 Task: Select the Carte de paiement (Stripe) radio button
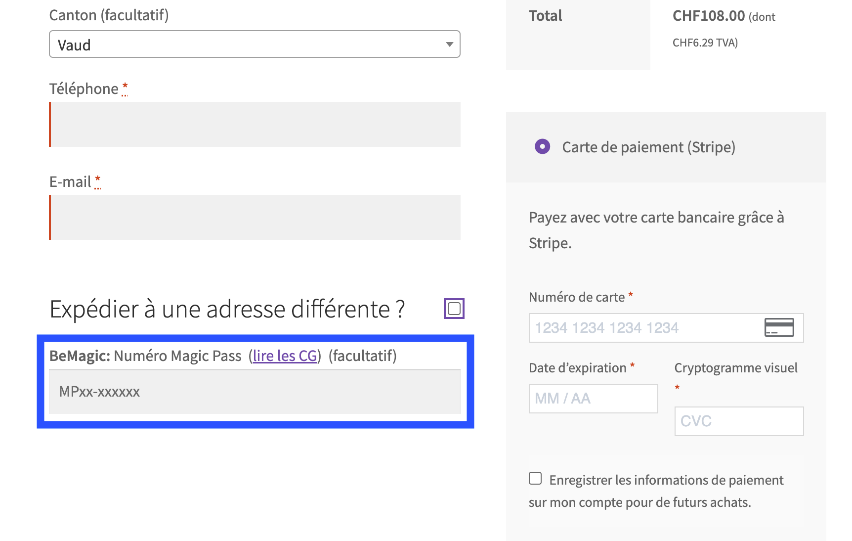coord(542,146)
